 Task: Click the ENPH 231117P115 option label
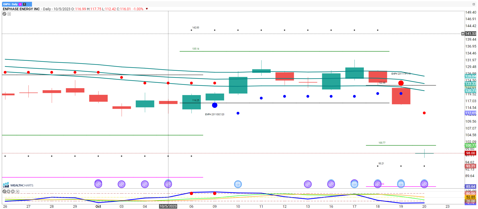click(x=401, y=74)
